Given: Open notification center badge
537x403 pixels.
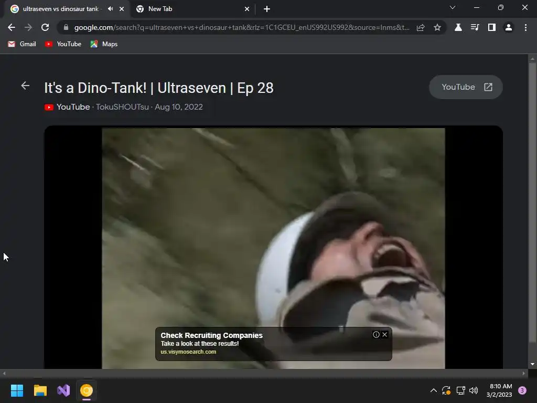Looking at the screenshot, I should pos(522,390).
